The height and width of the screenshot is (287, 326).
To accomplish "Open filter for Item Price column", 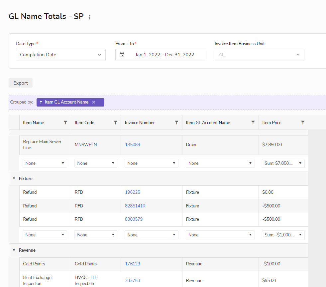I will click(x=302, y=123).
